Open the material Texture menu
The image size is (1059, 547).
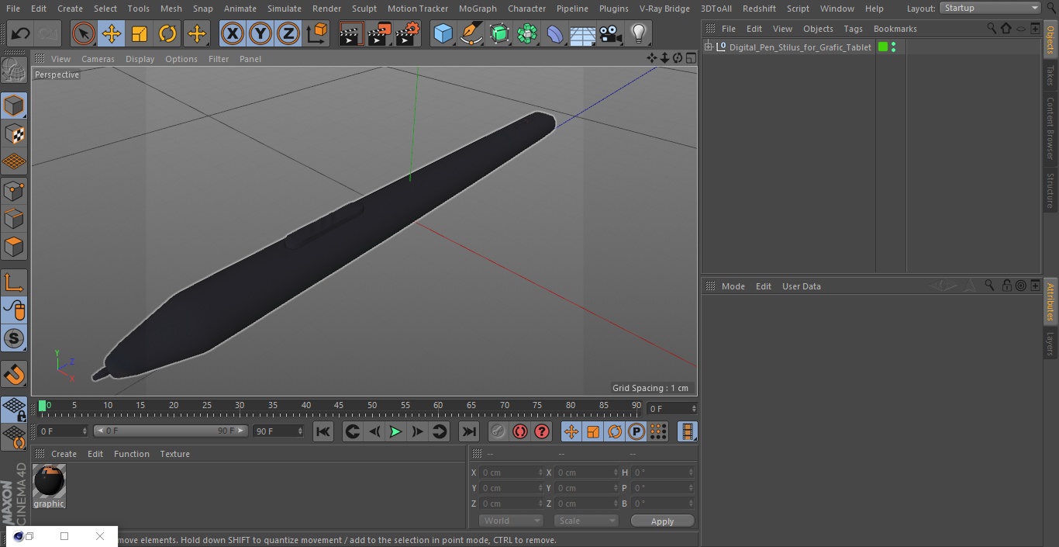[174, 454]
